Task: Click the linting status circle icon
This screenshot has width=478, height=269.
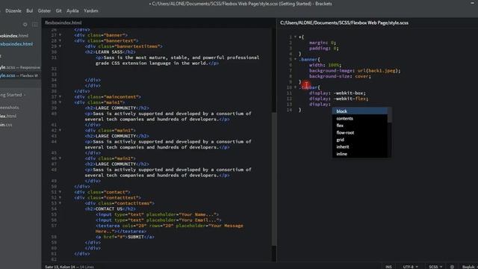Action: (x=452, y=267)
